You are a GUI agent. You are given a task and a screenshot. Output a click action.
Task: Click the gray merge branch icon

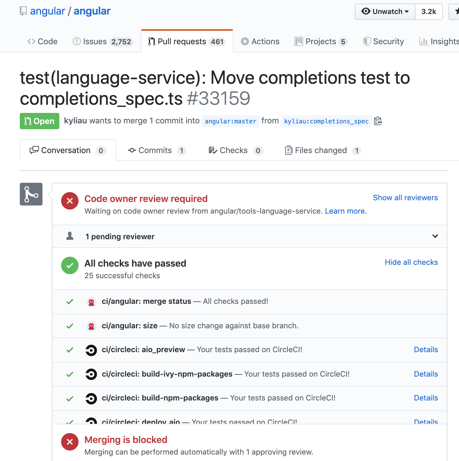pos(31,194)
